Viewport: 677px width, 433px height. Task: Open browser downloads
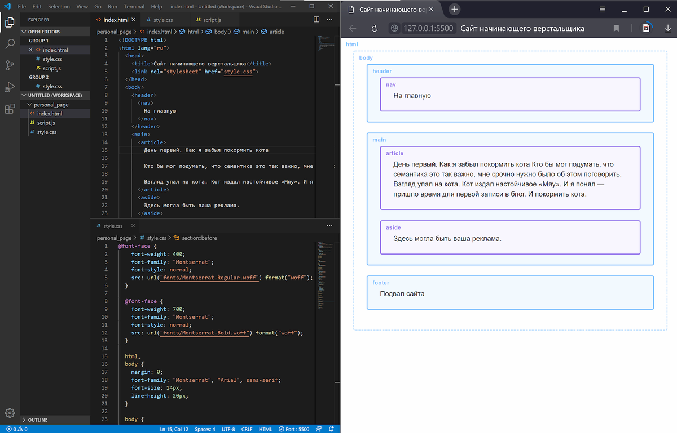668,28
